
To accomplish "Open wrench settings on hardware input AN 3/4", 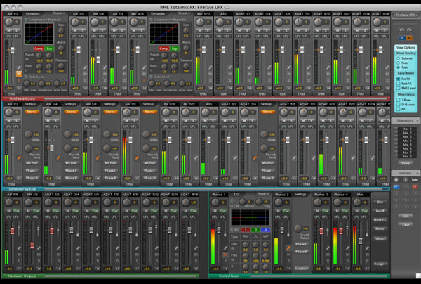I will click(x=85, y=67).
